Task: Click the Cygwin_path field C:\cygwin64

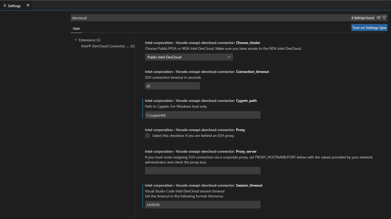Action: [x=203, y=115]
